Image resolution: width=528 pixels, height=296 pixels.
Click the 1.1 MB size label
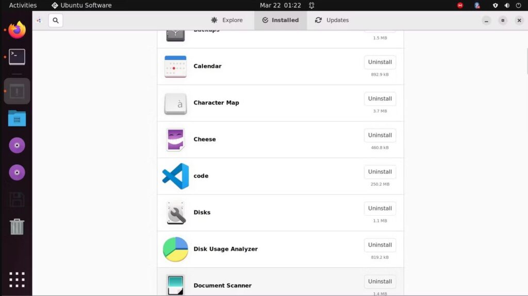coord(380,221)
